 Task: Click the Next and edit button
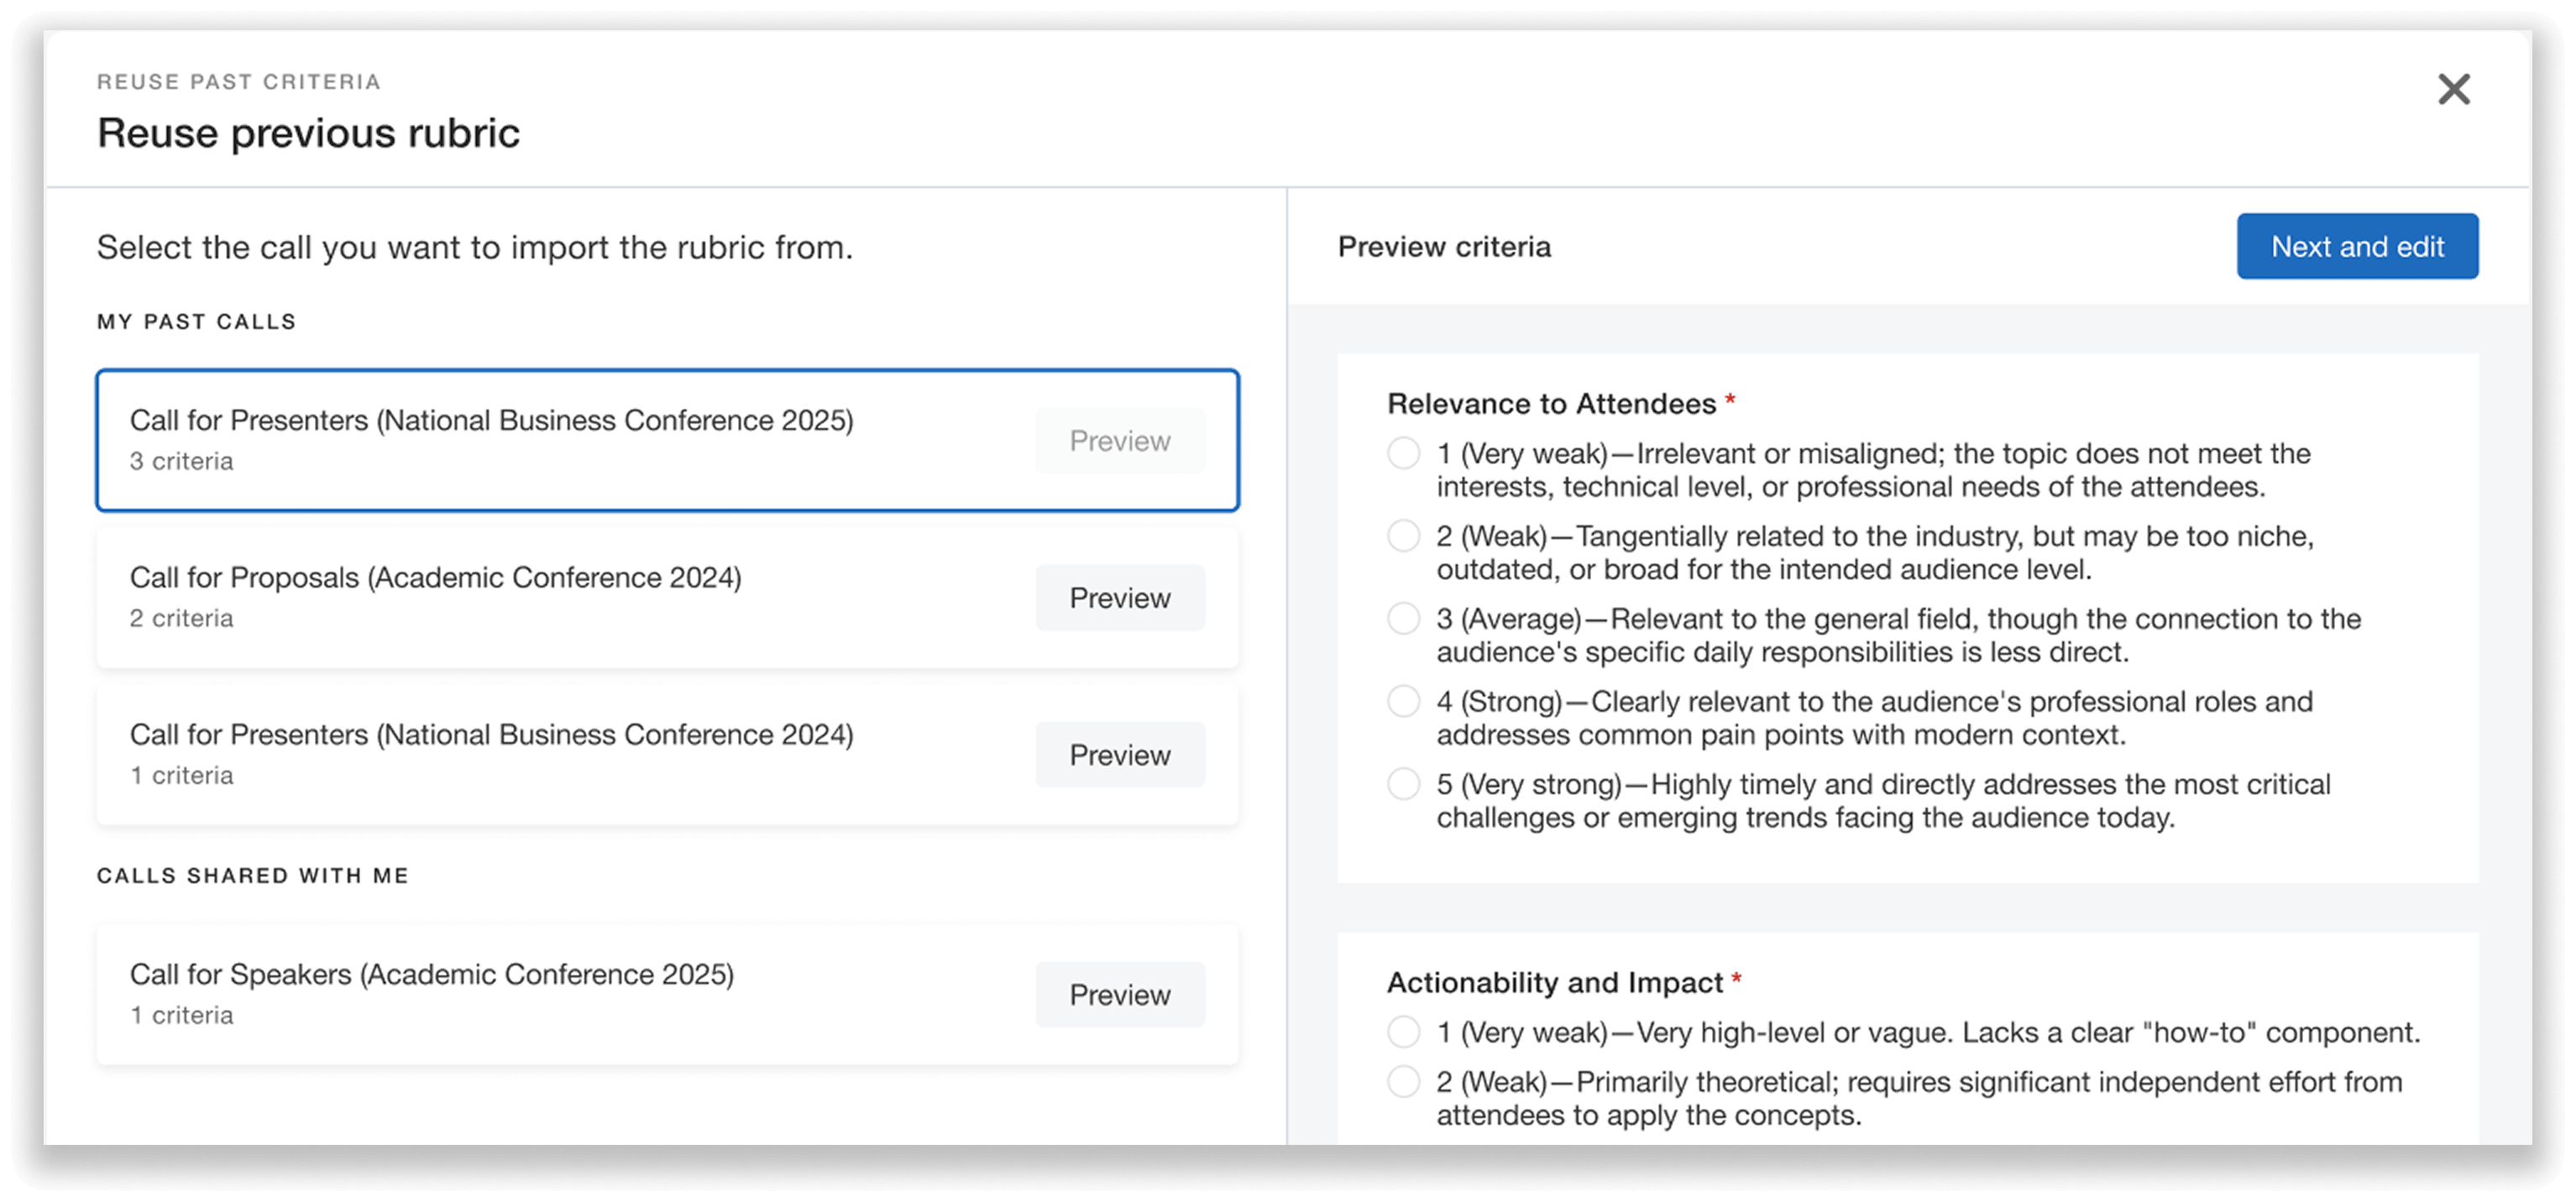point(2357,246)
